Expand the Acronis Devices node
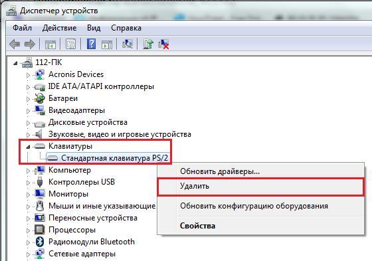The width and height of the screenshot is (372, 261). click(x=28, y=75)
